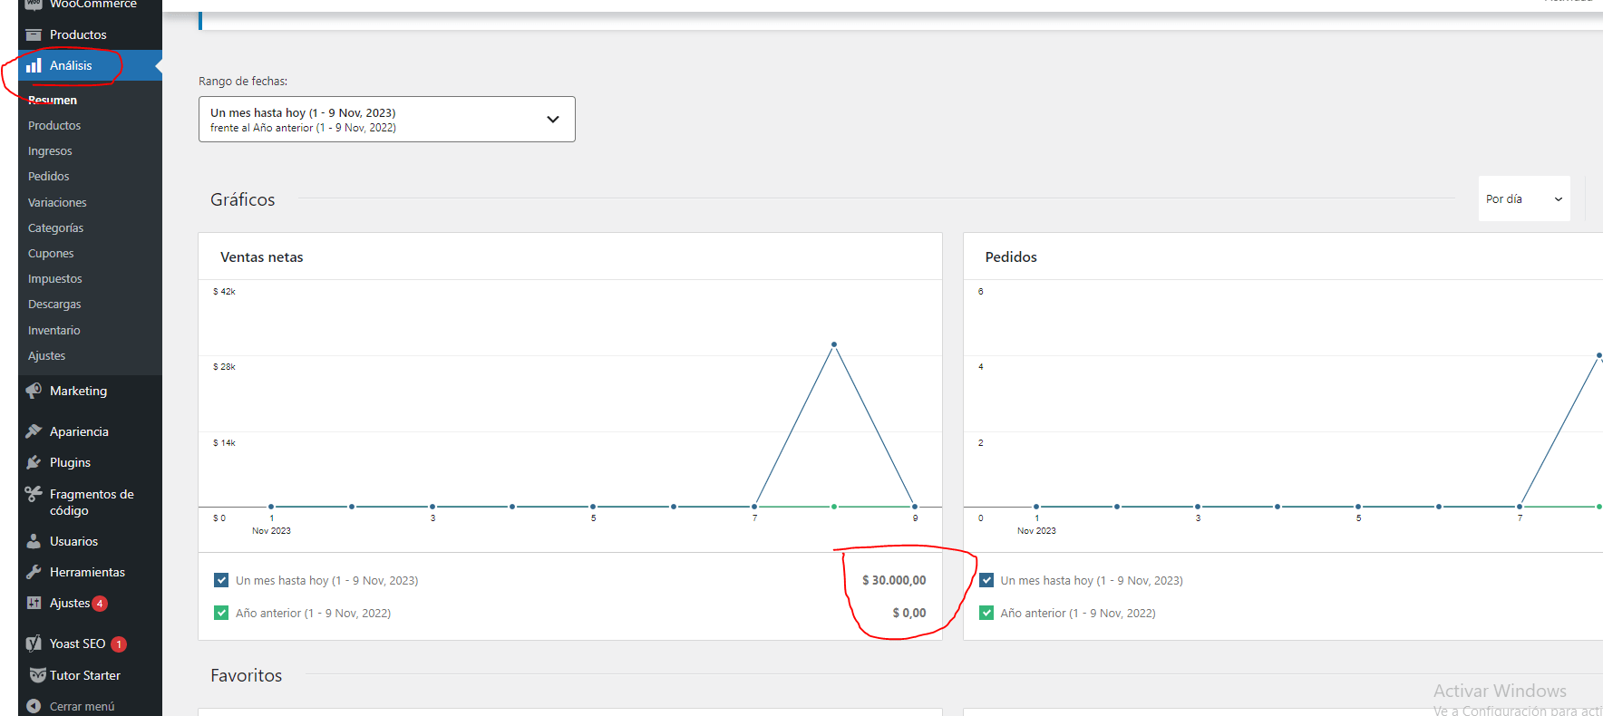Uncheck Un mes hasta hoy in Pedidos chart

(x=986, y=580)
